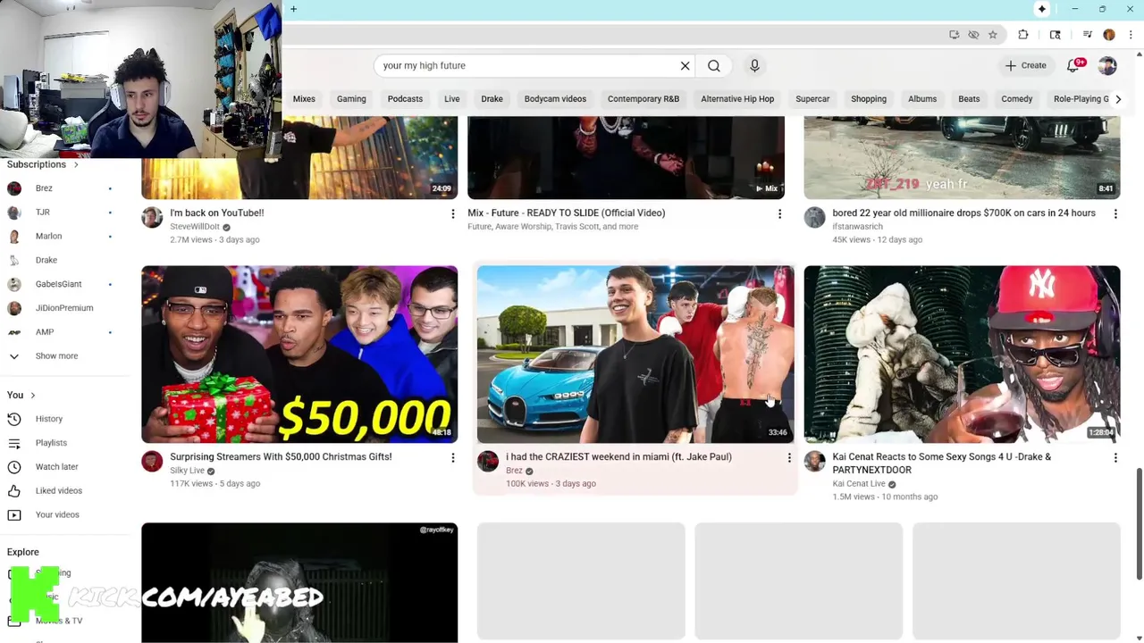Image resolution: width=1144 pixels, height=643 pixels.
Task: Open Chrome extensions puzzle icon
Action: 1023,35
